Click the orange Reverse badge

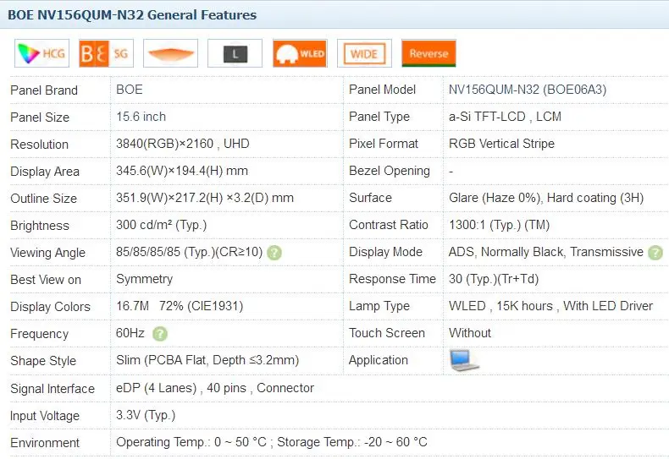(x=428, y=53)
